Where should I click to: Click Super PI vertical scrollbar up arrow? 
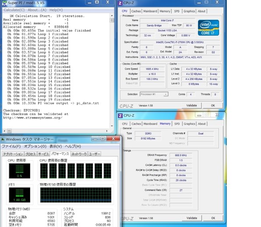pos(112,16)
